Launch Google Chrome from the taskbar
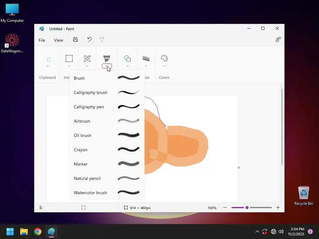Screen dimensions: 319x239 [38, 232]
